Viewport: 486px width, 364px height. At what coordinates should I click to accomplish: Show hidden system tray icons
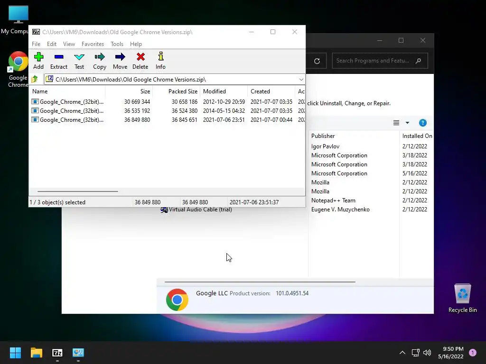(402, 353)
